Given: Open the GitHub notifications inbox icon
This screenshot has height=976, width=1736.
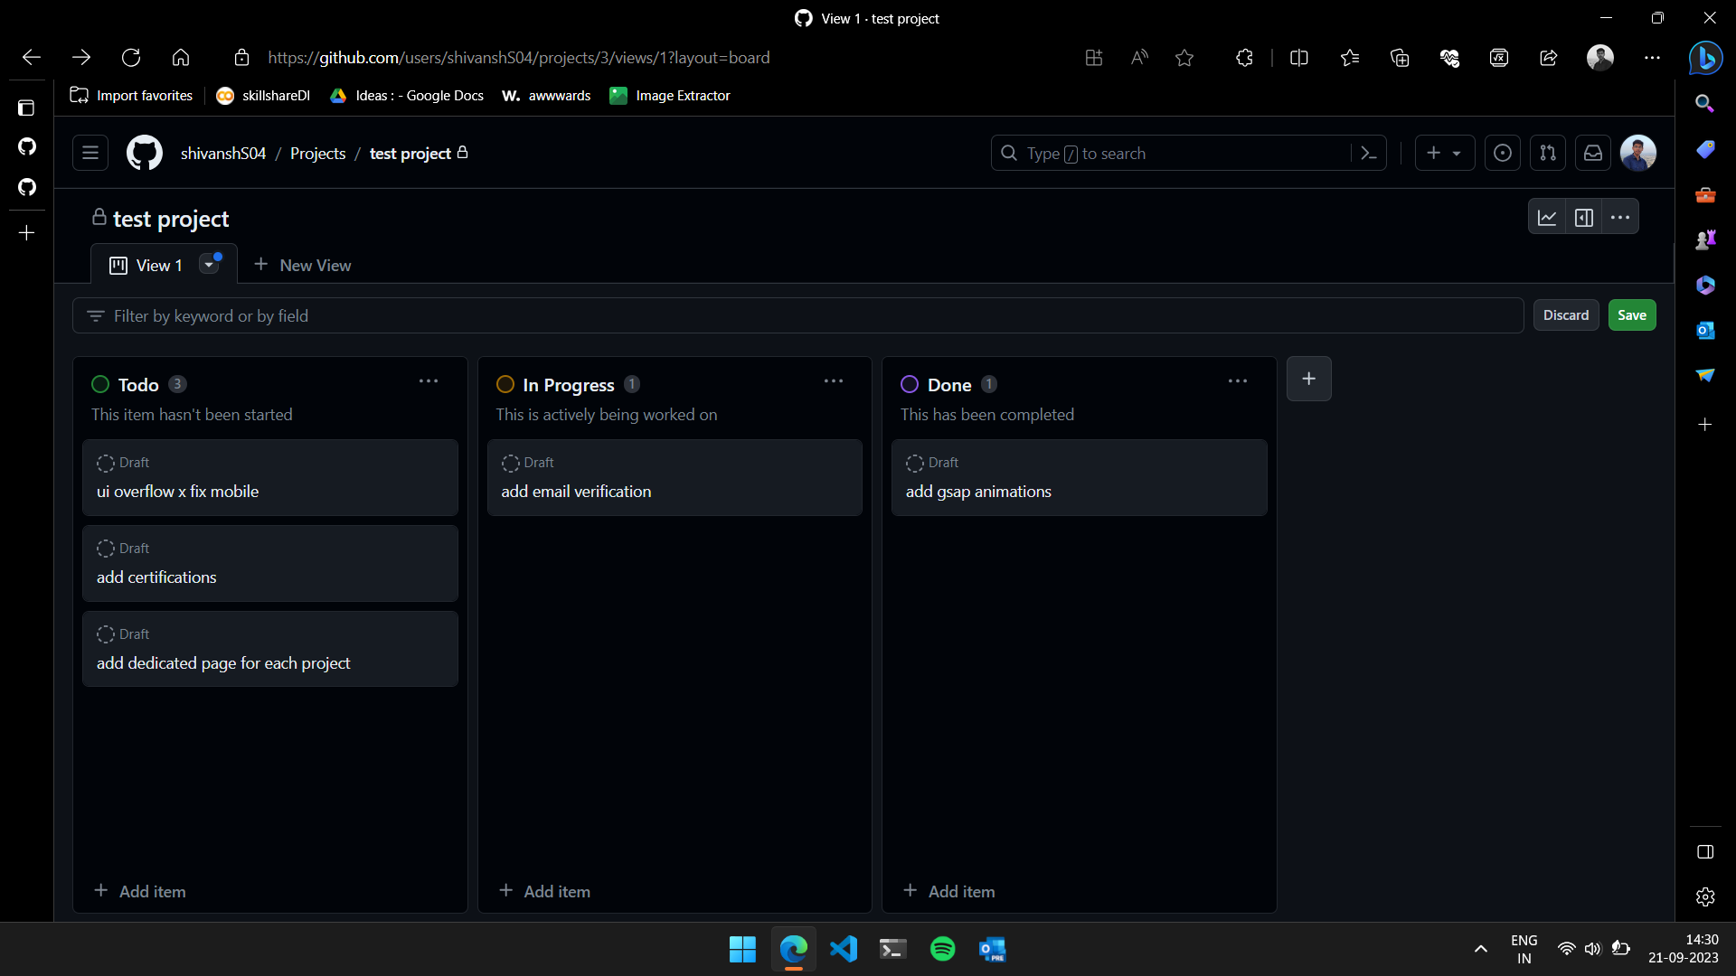Looking at the screenshot, I should (1593, 153).
